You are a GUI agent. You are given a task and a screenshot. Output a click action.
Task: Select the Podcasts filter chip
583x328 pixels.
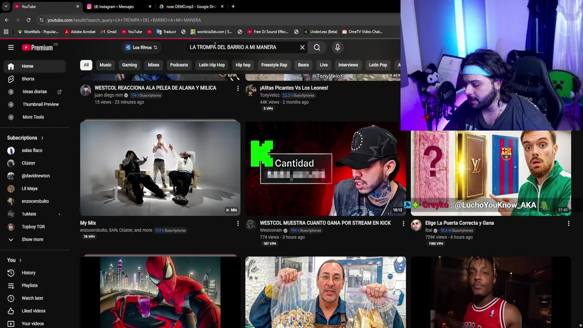[179, 65]
